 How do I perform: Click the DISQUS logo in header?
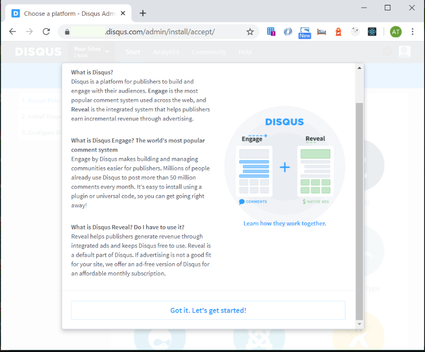pos(38,51)
